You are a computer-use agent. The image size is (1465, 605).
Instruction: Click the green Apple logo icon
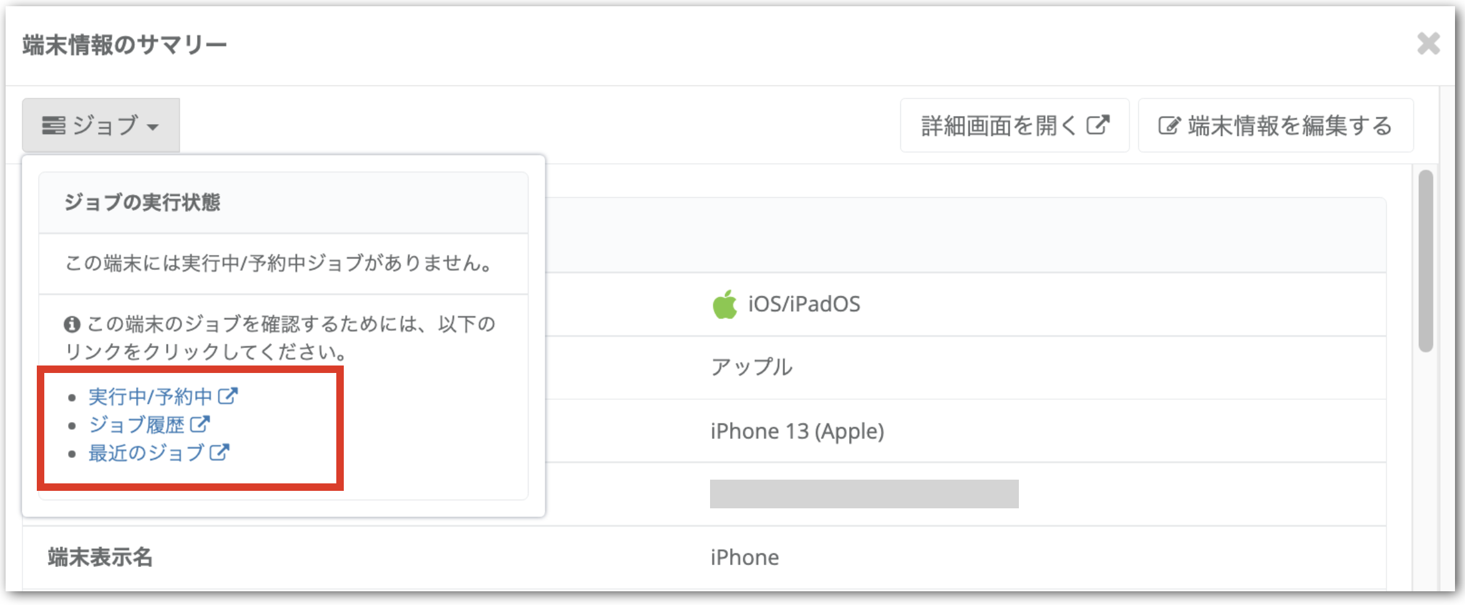724,304
